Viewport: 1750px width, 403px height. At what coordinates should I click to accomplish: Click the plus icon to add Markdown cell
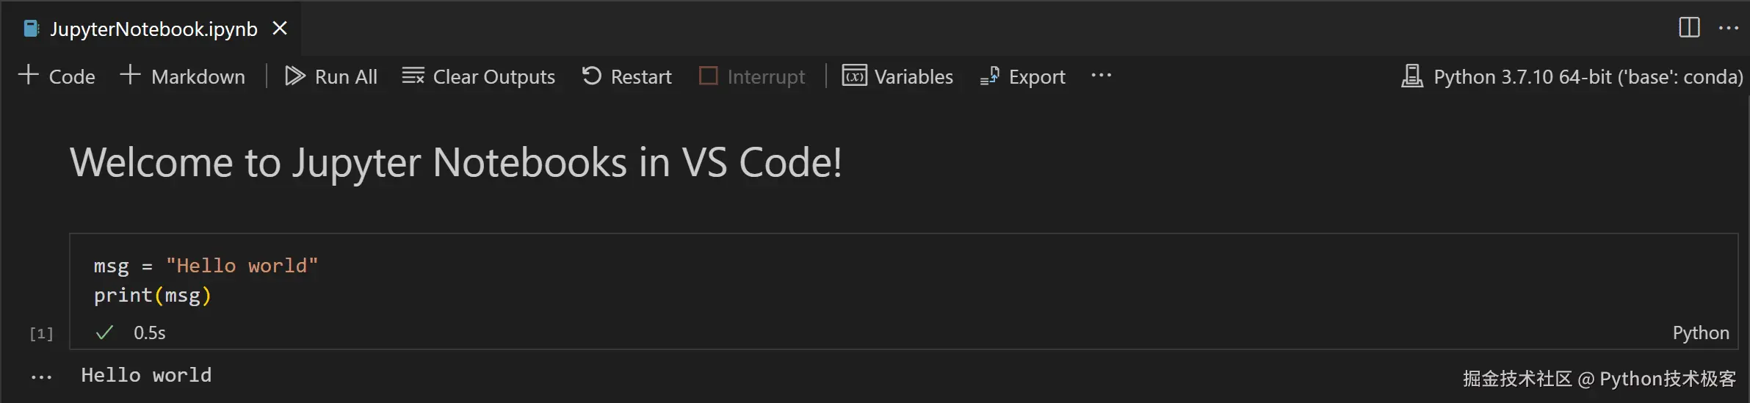(130, 75)
